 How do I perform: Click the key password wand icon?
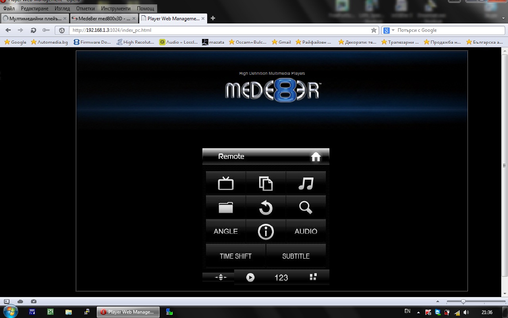click(x=46, y=30)
